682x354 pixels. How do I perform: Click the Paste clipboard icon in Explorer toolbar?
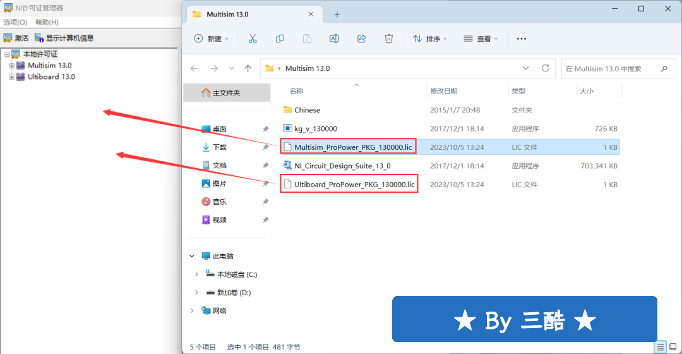(307, 39)
